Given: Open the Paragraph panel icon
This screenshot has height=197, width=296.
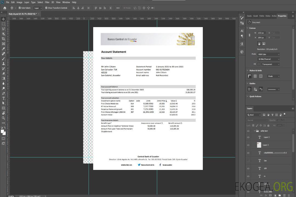Looking at the screenshot, I should coord(242,36).
